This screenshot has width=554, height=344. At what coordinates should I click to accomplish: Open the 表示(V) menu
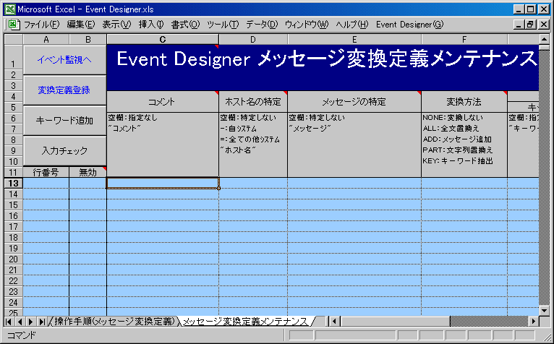pos(116,25)
